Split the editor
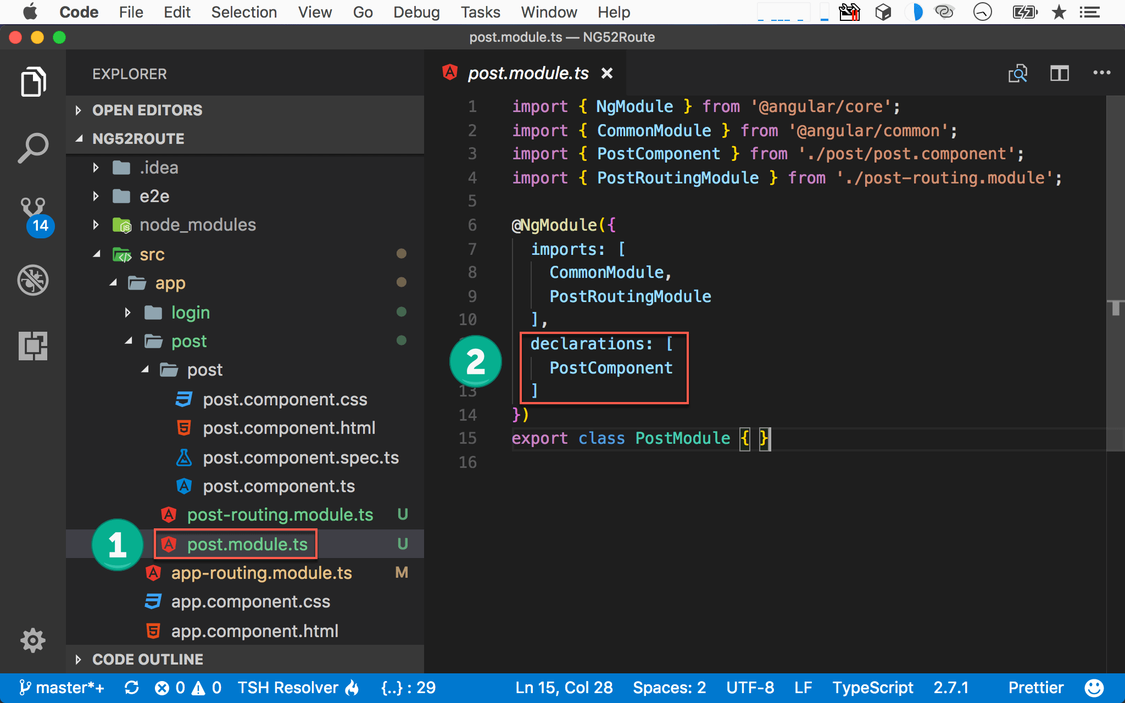Image resolution: width=1125 pixels, height=703 pixels. click(x=1060, y=73)
